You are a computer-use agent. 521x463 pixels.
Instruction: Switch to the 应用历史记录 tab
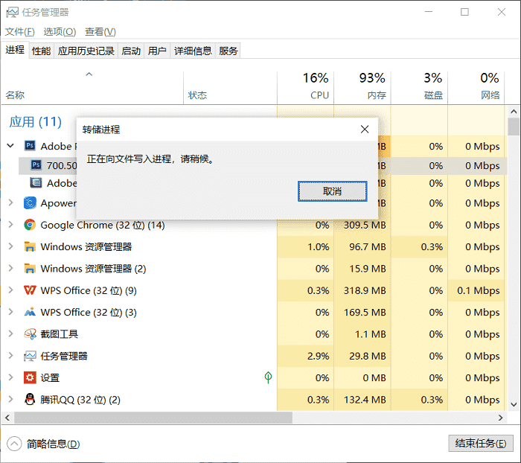click(86, 51)
